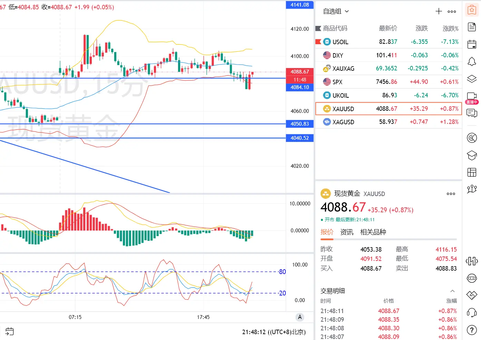Click the 买入 price 4088.67
Viewport: 481px width, 340px height.
pos(371,268)
